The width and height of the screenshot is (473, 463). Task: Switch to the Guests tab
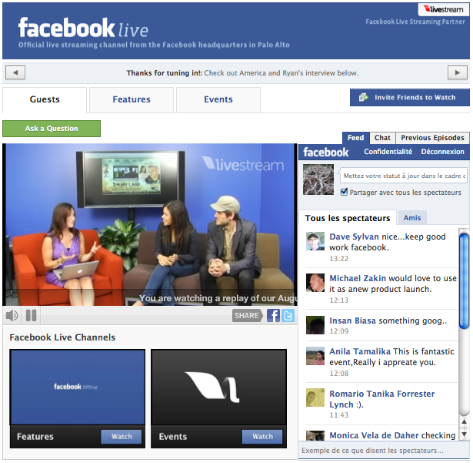tap(45, 99)
